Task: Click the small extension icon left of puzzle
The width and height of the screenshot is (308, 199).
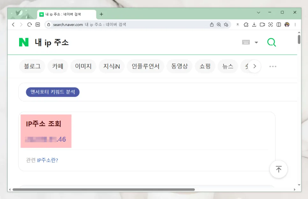Action: pos(238,25)
